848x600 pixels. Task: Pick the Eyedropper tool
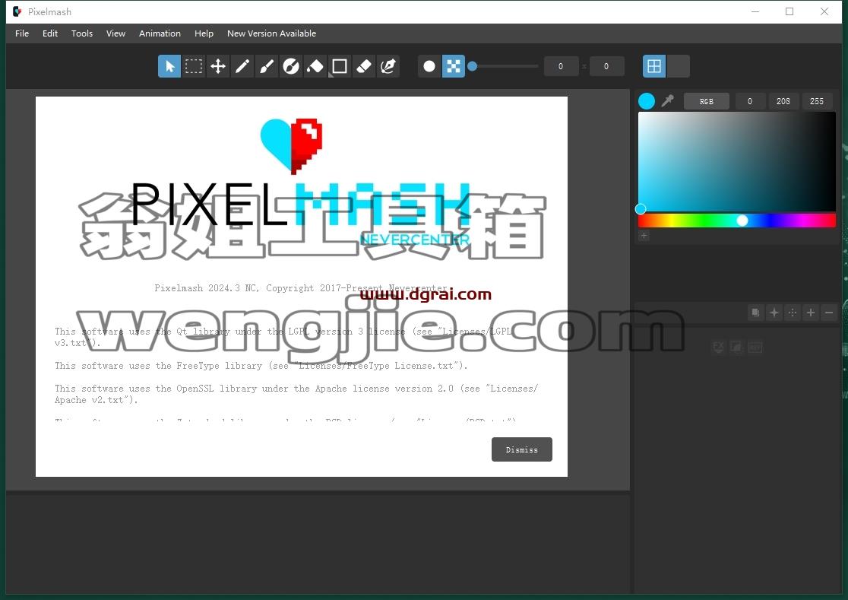point(668,101)
